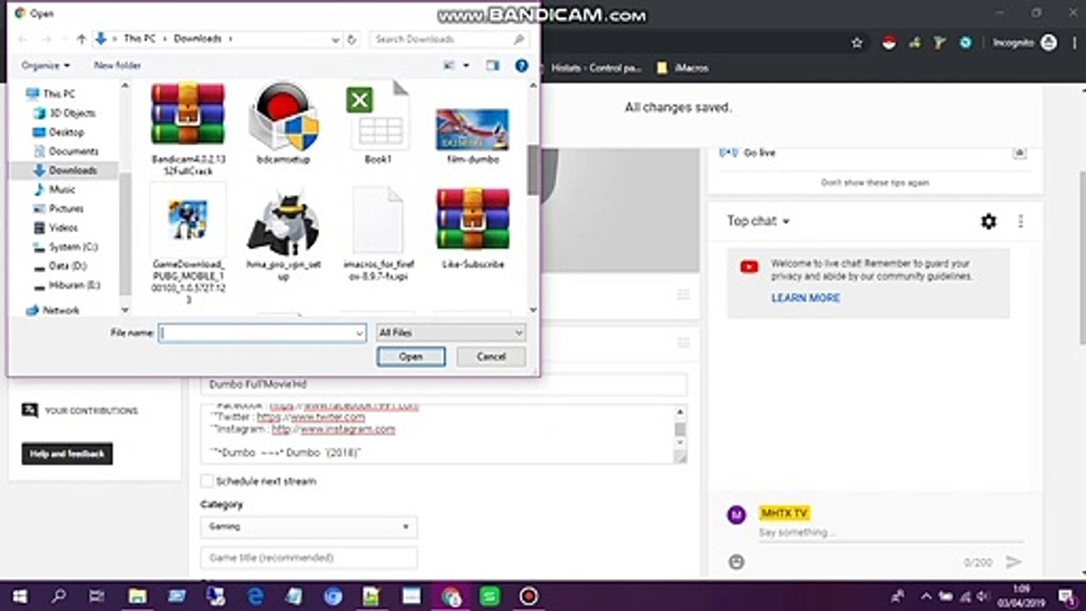Open the dialog Help icon

[522, 65]
